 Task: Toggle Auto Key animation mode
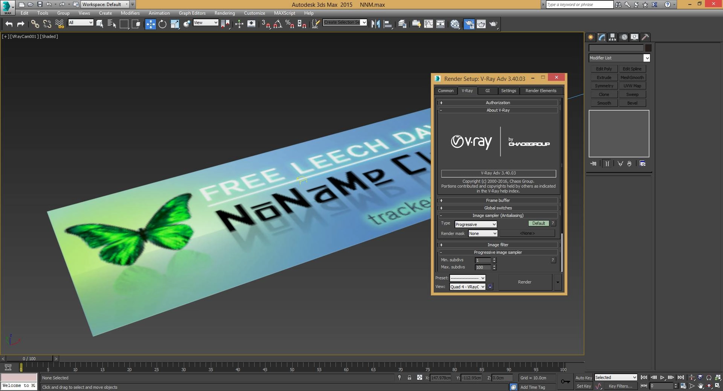point(583,378)
